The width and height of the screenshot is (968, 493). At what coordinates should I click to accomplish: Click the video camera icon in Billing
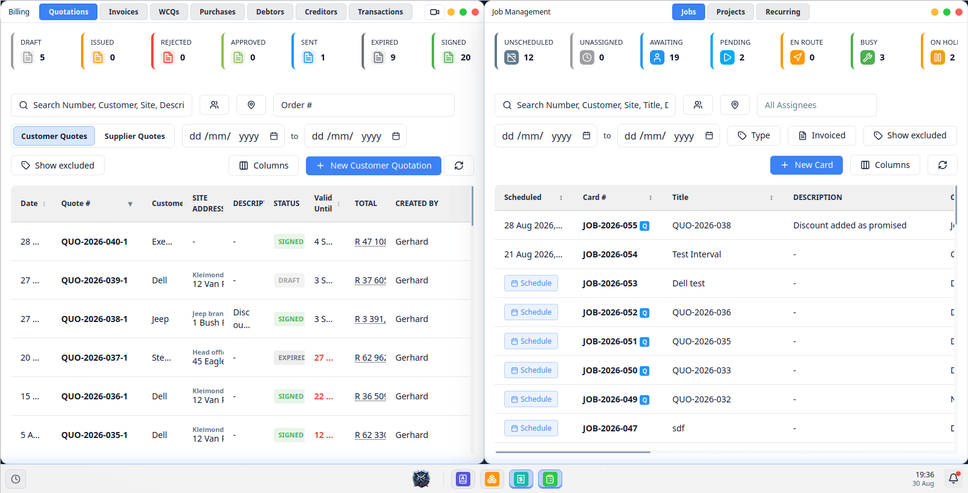tap(435, 12)
